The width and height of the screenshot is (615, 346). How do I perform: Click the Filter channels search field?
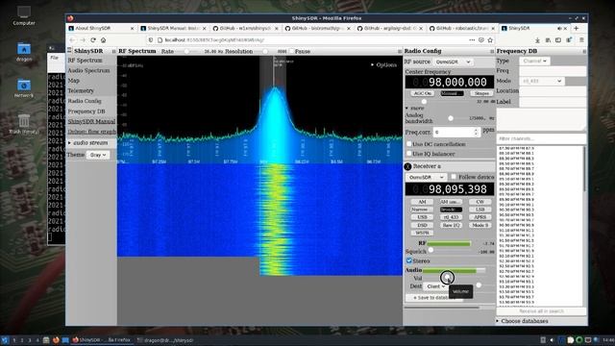541,138
